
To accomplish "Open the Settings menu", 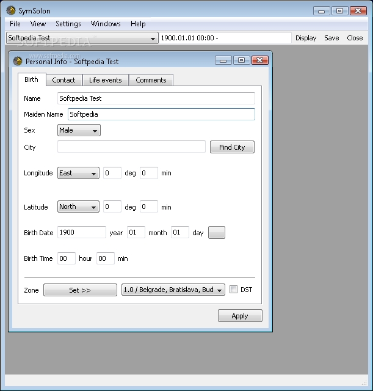I will pyautogui.click(x=68, y=24).
